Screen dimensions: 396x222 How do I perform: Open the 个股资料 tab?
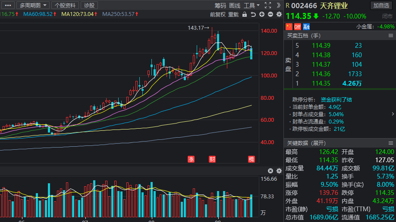(x=65, y=5)
